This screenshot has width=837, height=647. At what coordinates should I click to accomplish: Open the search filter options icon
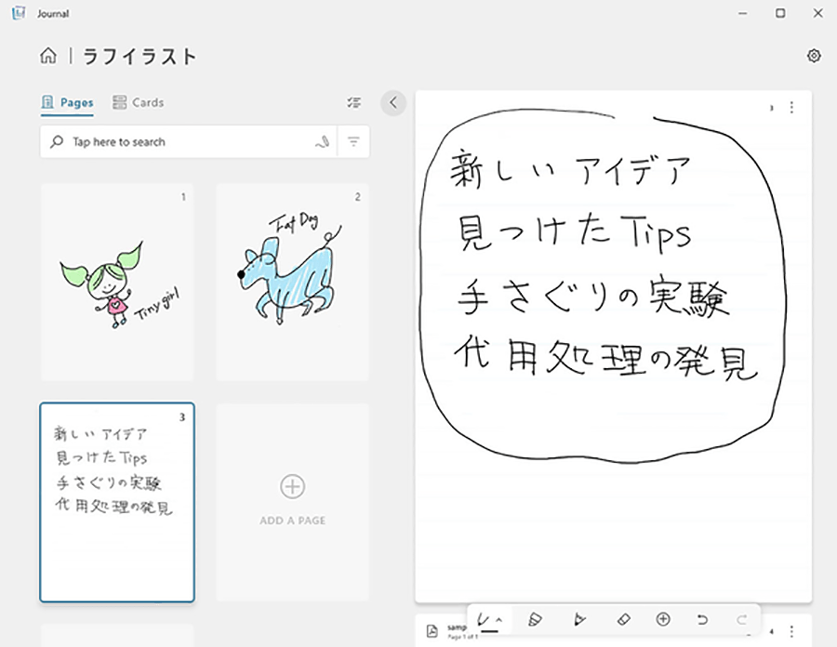[x=353, y=142]
